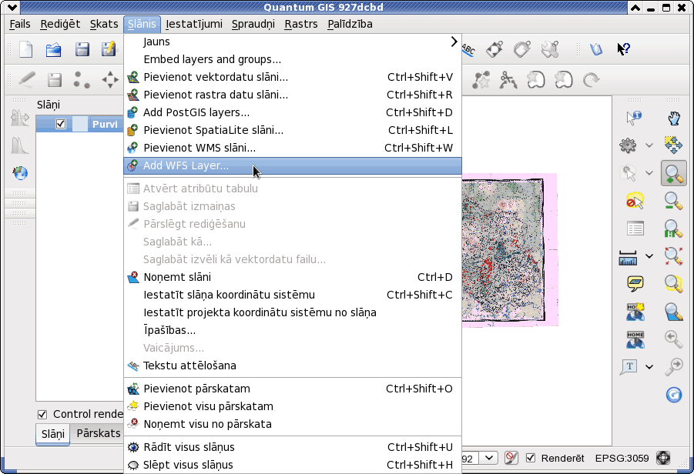Click Zoom to Native Resolution magnifier icon

tap(673, 229)
